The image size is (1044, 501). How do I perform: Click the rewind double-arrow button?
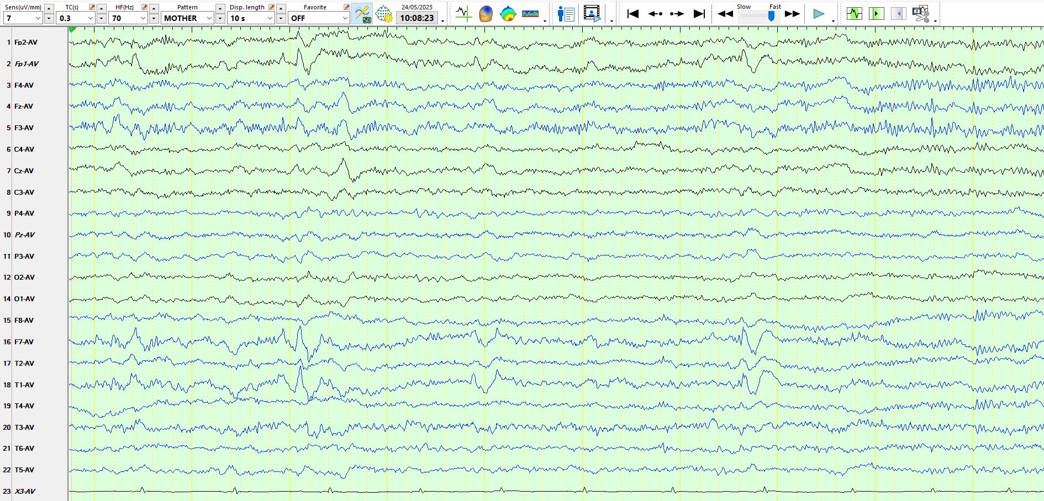725,14
